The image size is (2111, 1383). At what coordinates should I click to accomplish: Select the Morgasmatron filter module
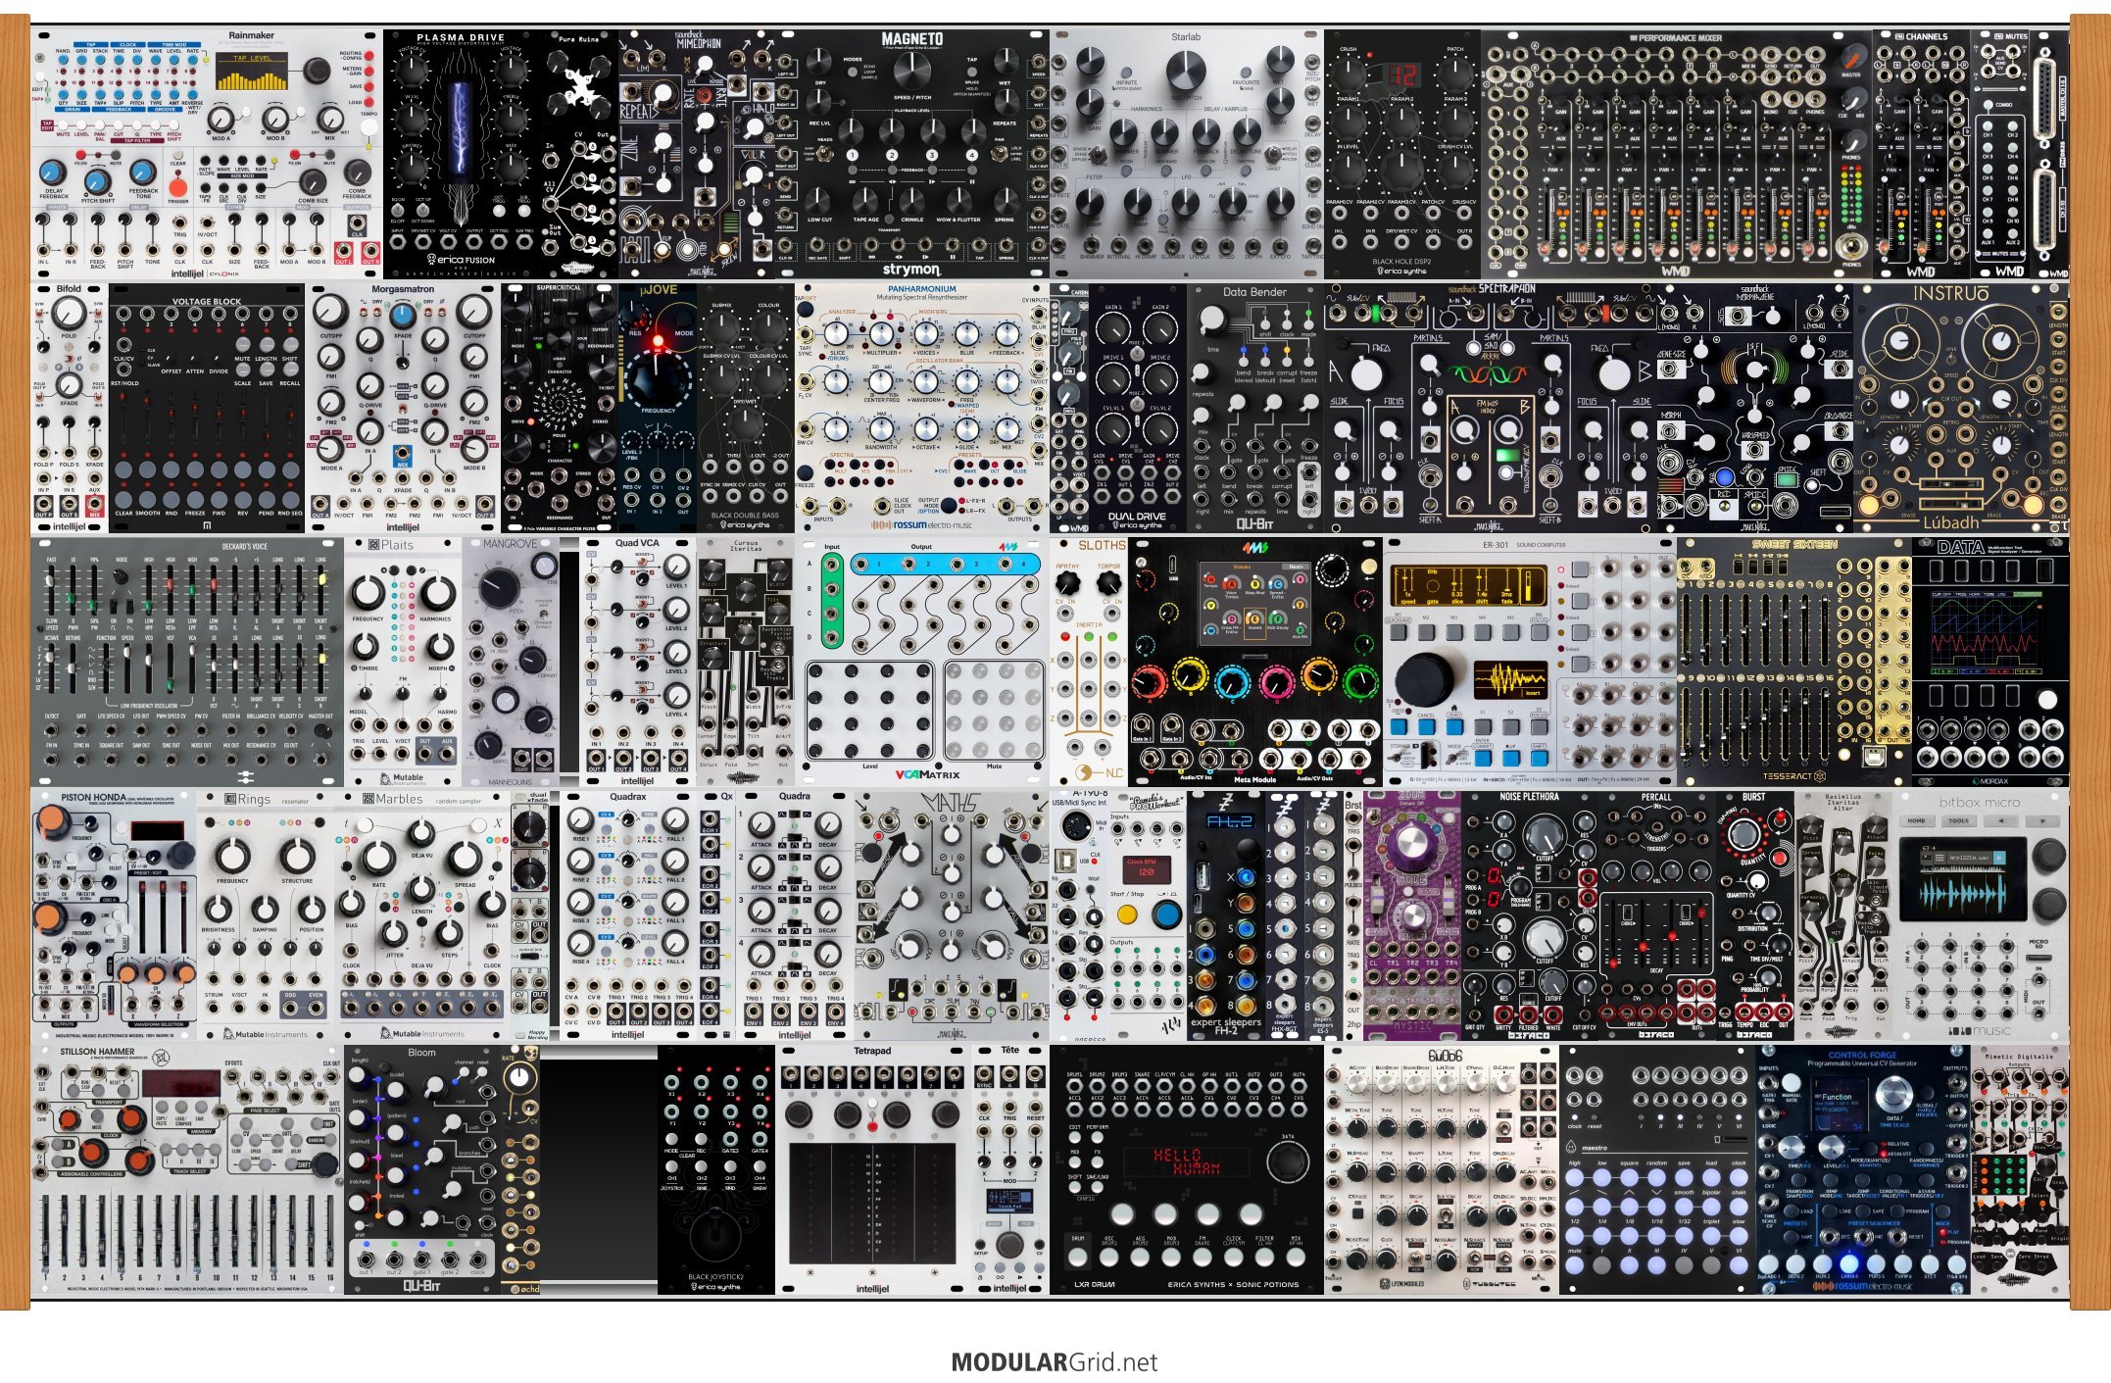[x=403, y=408]
